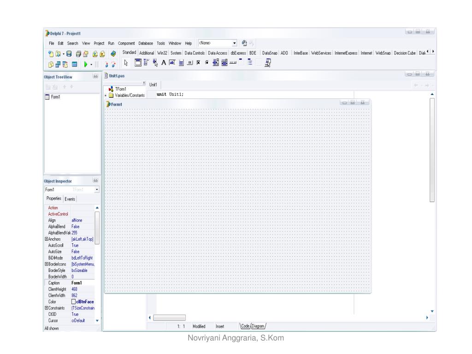Select the ListBox component icon

[216, 63]
